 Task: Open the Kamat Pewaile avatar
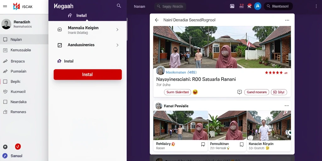tap(159, 106)
